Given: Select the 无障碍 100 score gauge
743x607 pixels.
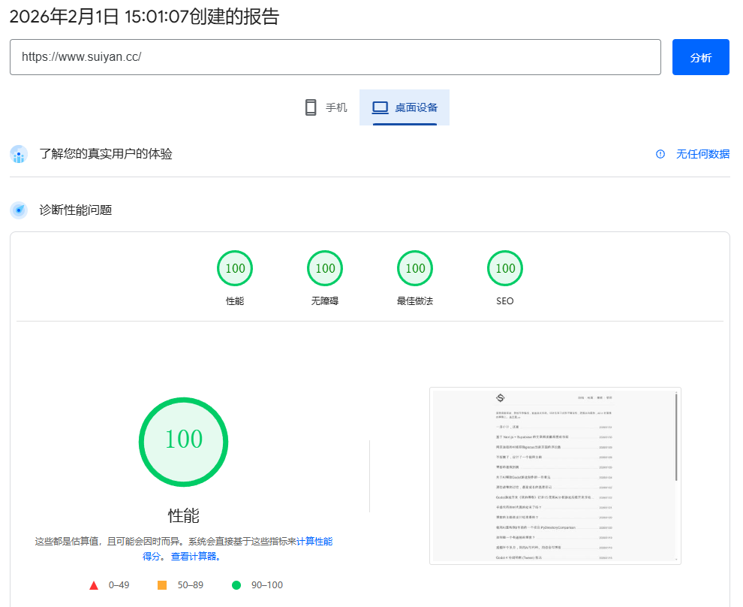Looking at the screenshot, I should 325,269.
